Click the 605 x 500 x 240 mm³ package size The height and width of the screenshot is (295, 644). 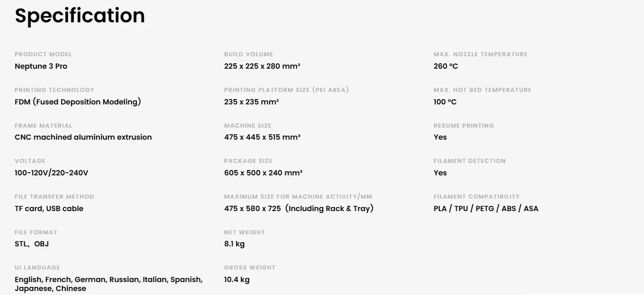[263, 173]
